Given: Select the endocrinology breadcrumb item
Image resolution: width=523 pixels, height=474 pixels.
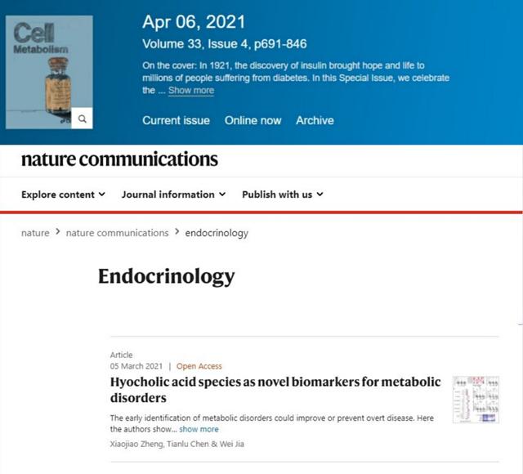Looking at the screenshot, I should tap(217, 233).
